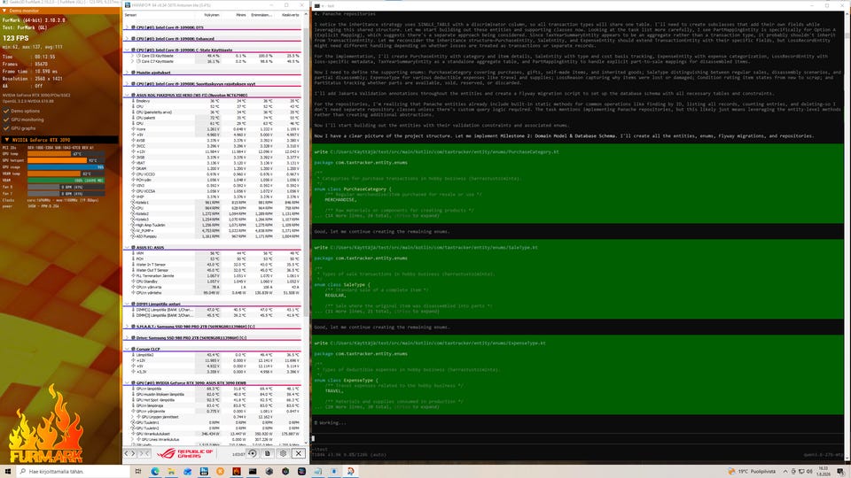Open HWiNFO taskbar icon
This screenshot has height=478, width=851.
[204, 472]
